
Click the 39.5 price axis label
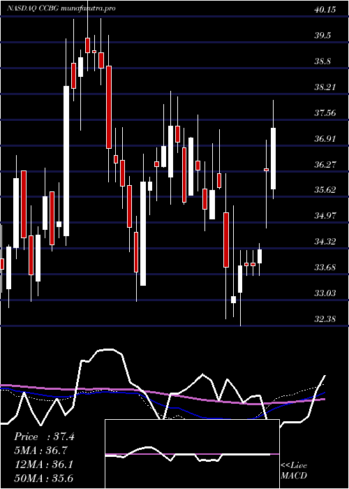pos(322,36)
